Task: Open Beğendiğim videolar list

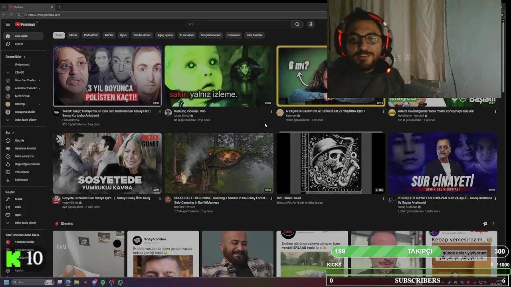Action: 23,164
